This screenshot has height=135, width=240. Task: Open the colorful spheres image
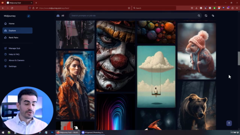(x=156, y=32)
